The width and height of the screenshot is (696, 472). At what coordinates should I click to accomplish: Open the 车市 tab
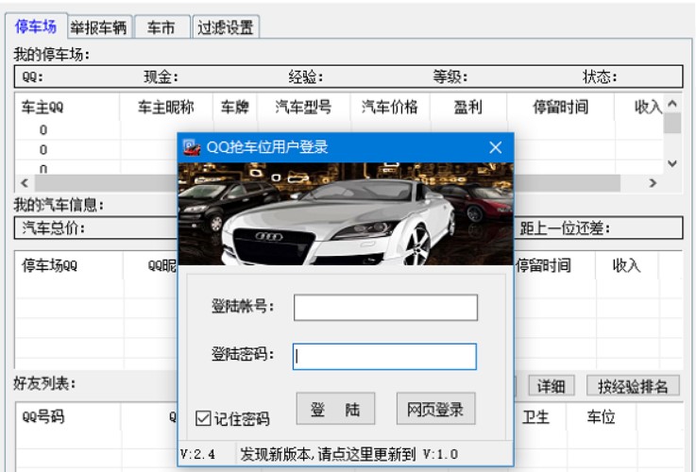161,28
